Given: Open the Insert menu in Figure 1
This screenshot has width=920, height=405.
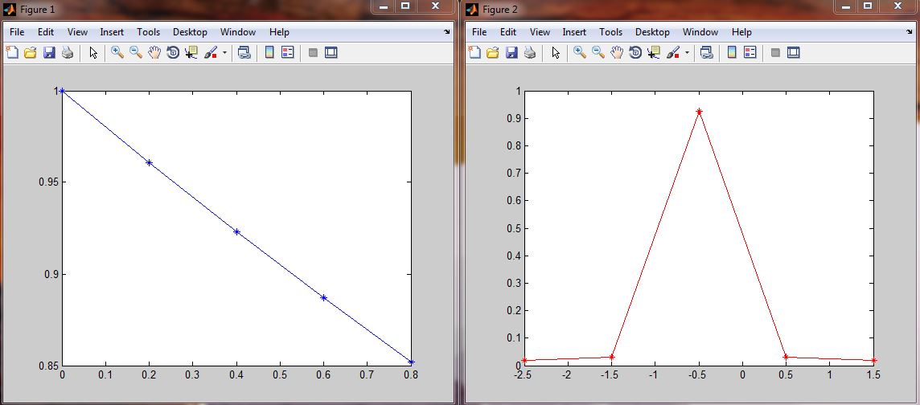Looking at the screenshot, I should [x=112, y=32].
